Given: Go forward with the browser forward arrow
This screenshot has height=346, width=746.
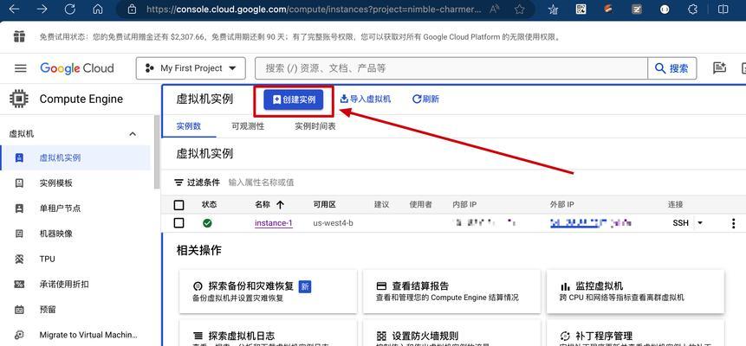Looking at the screenshot, I should [x=42, y=9].
